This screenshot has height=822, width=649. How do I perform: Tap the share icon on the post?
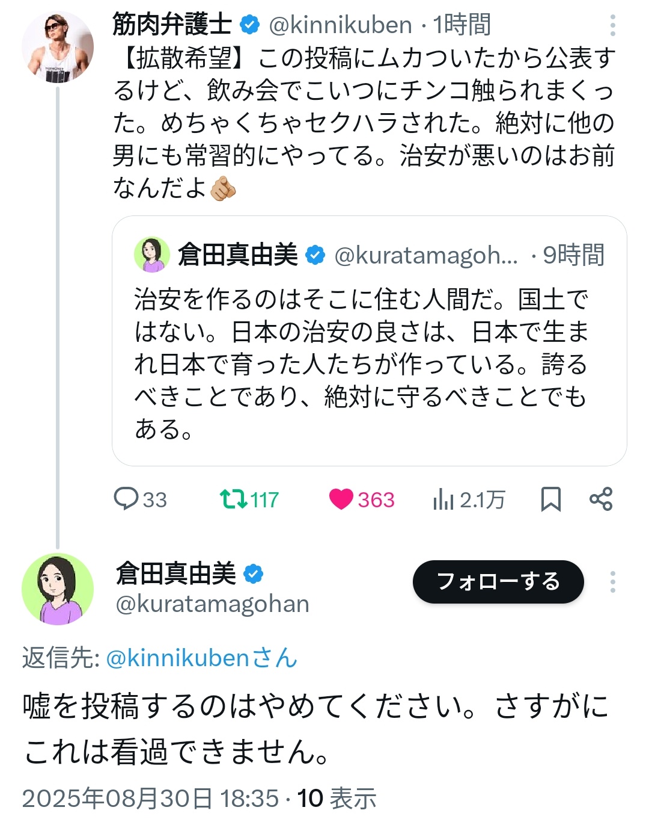click(x=601, y=499)
